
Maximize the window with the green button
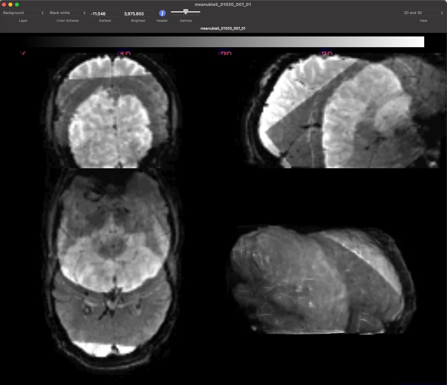click(x=17, y=5)
